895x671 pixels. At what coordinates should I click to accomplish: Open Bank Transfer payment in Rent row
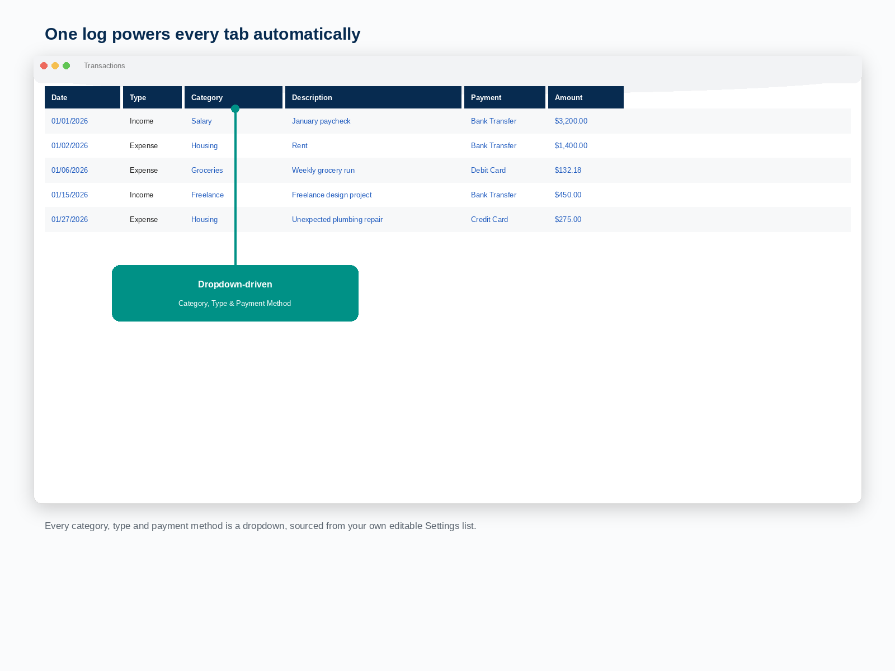(493, 146)
